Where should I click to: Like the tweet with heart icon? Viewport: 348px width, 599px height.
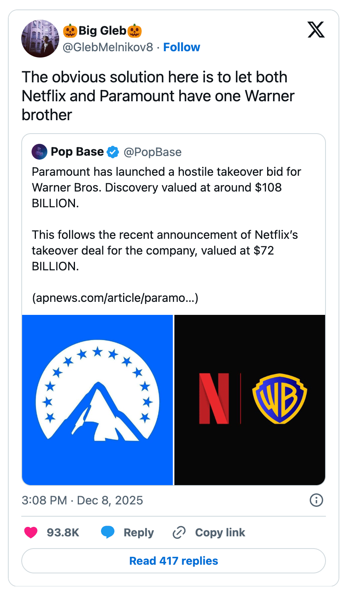31,532
